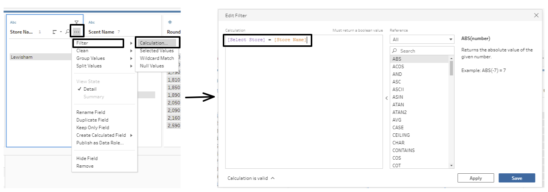The height and width of the screenshot is (192, 548).
Task: Choose Wildcard Match filter option
Action: click(157, 58)
